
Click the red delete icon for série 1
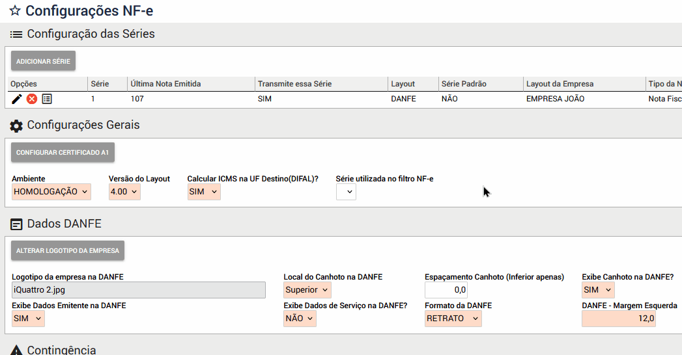pyautogui.click(x=32, y=99)
